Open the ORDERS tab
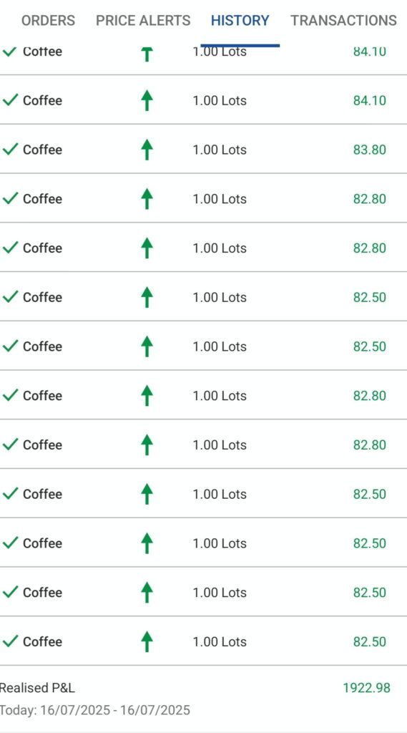This screenshot has width=407, height=733. (x=48, y=21)
